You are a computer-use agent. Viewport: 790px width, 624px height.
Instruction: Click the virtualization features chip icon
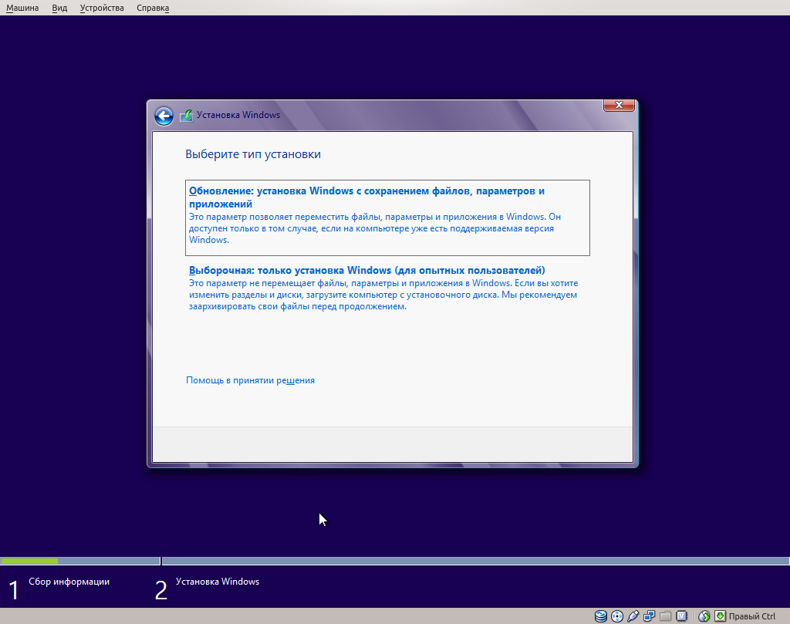(681, 617)
